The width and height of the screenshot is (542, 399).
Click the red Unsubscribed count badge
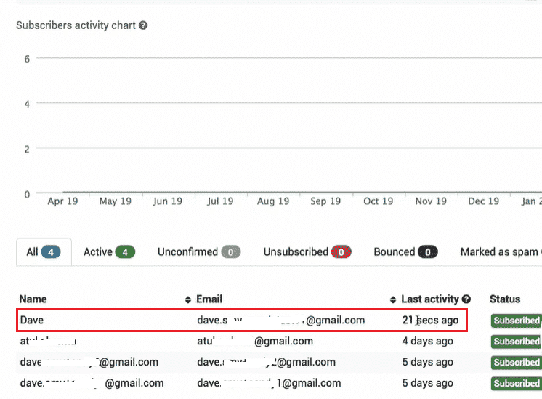pyautogui.click(x=341, y=252)
